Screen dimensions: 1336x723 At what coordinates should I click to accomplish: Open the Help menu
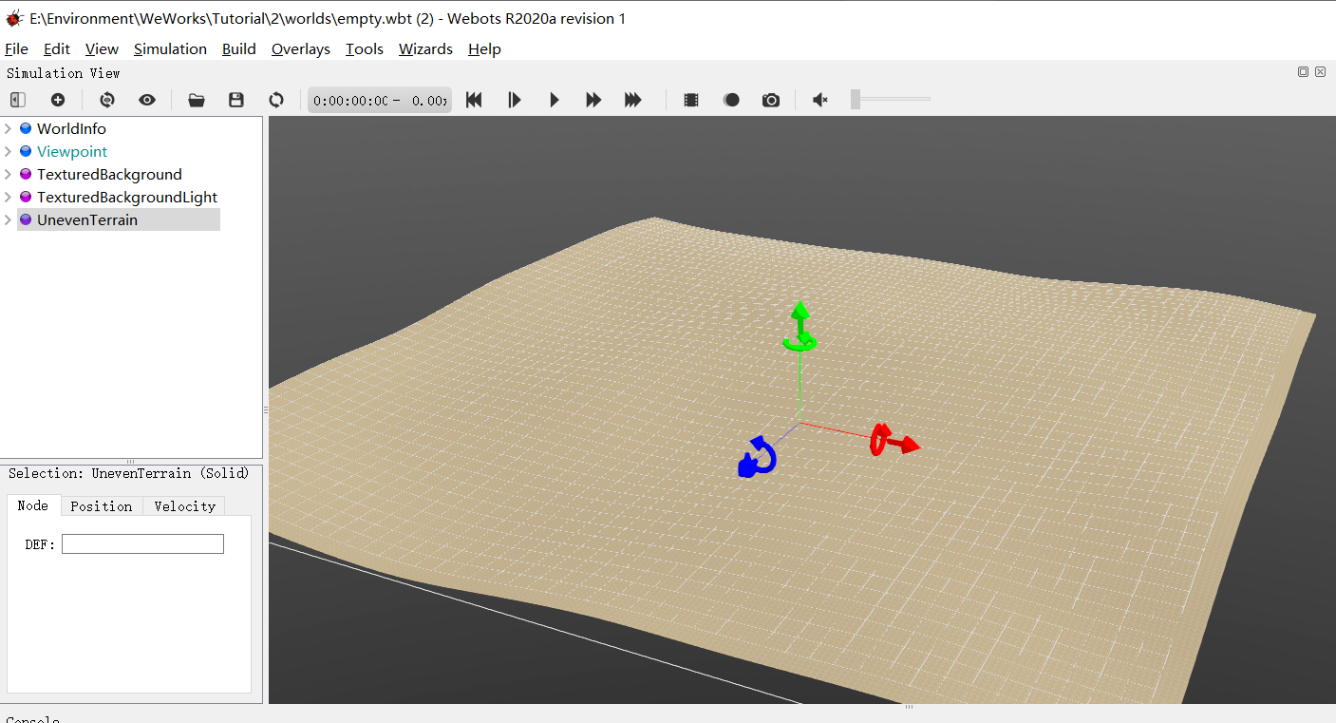tap(484, 48)
